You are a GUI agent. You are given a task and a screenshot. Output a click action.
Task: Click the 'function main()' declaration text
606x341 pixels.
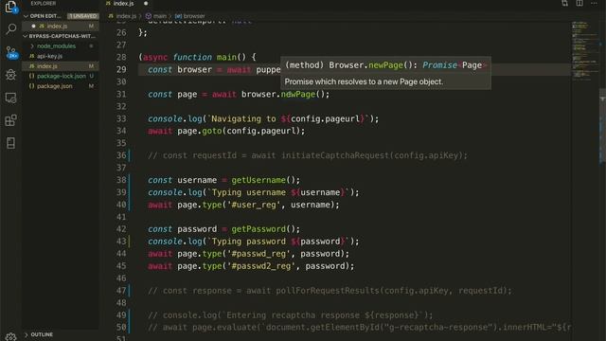pos(209,57)
